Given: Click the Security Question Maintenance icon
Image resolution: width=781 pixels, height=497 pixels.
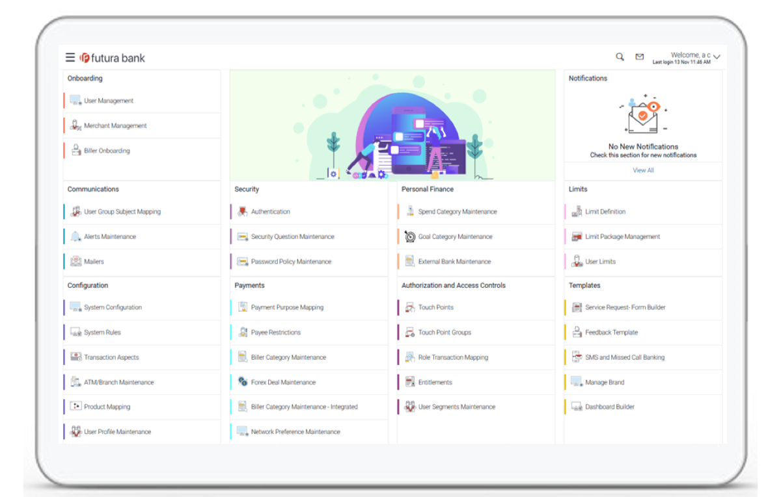Looking at the screenshot, I should (x=243, y=236).
